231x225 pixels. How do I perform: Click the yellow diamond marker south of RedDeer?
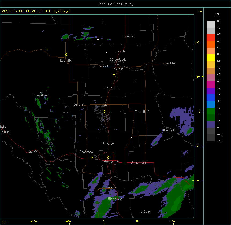pos(114,75)
